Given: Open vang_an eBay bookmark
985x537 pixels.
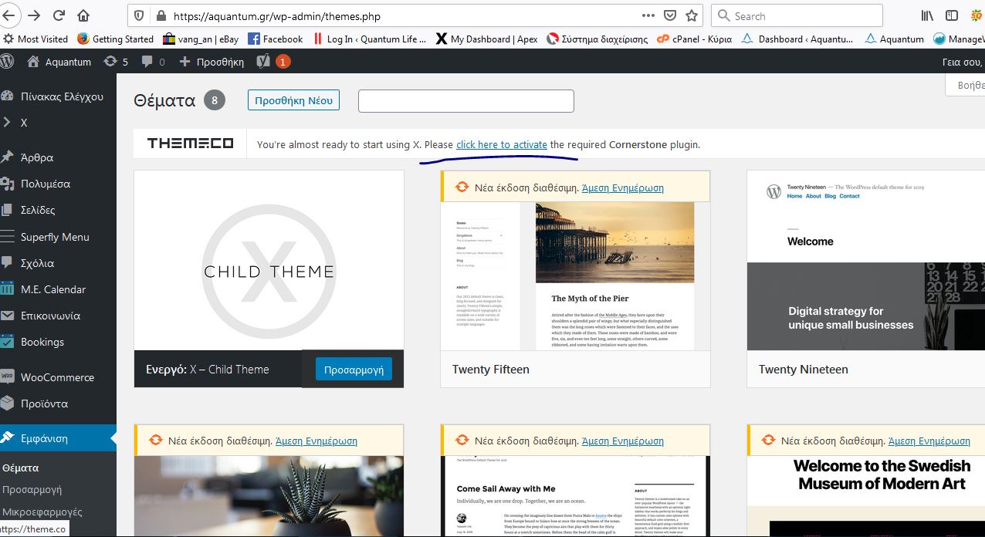Looking at the screenshot, I should (x=201, y=39).
